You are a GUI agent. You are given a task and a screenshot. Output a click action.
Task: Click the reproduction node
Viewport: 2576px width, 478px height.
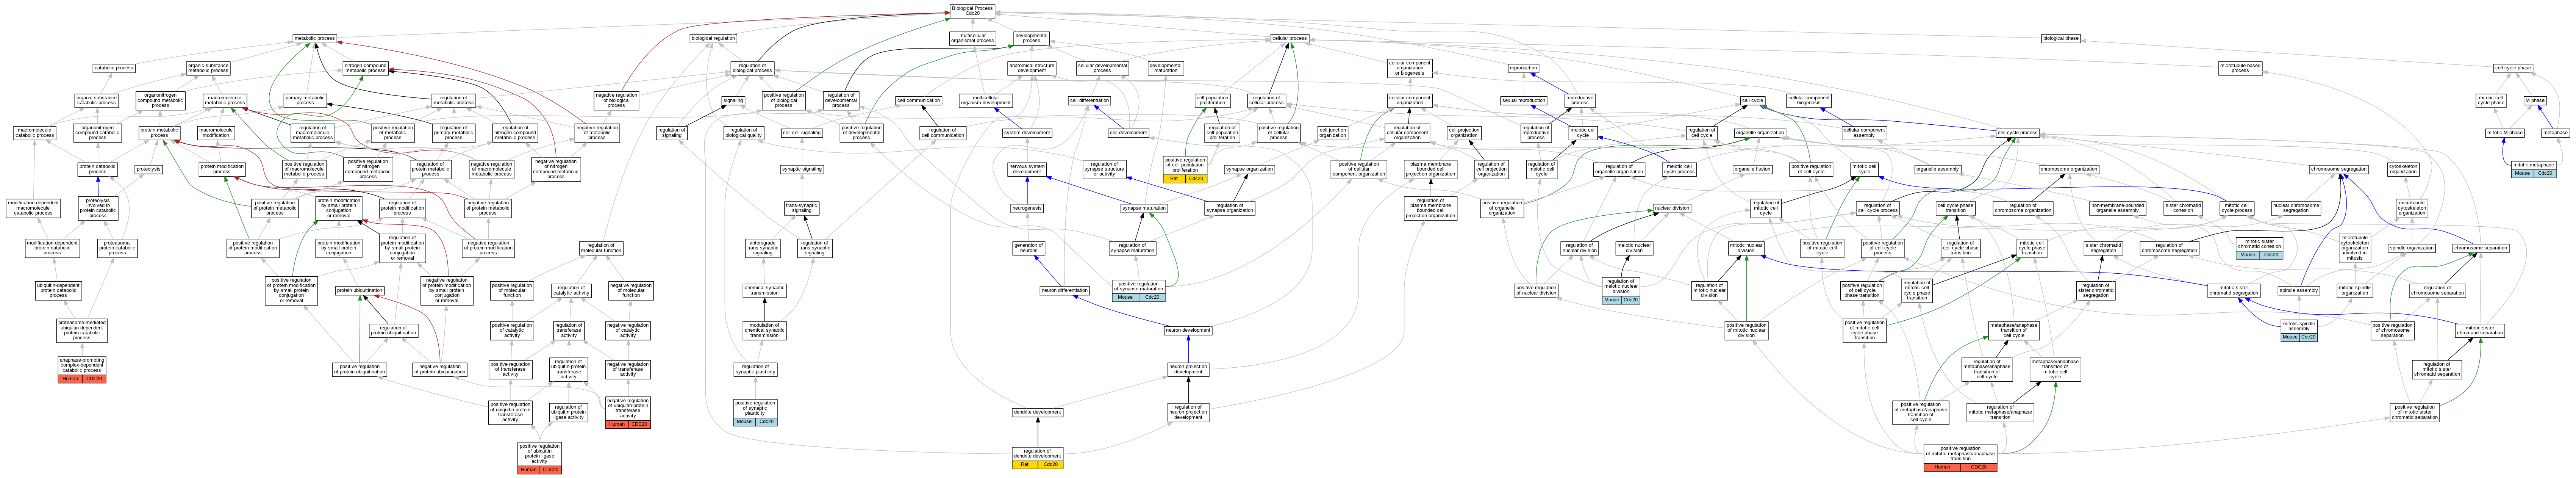[x=1523, y=68]
